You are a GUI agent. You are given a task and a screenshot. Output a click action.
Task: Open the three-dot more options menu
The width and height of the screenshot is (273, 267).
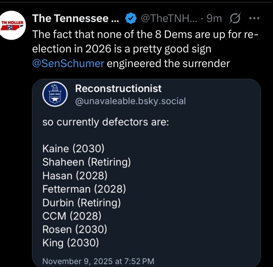tap(254, 19)
